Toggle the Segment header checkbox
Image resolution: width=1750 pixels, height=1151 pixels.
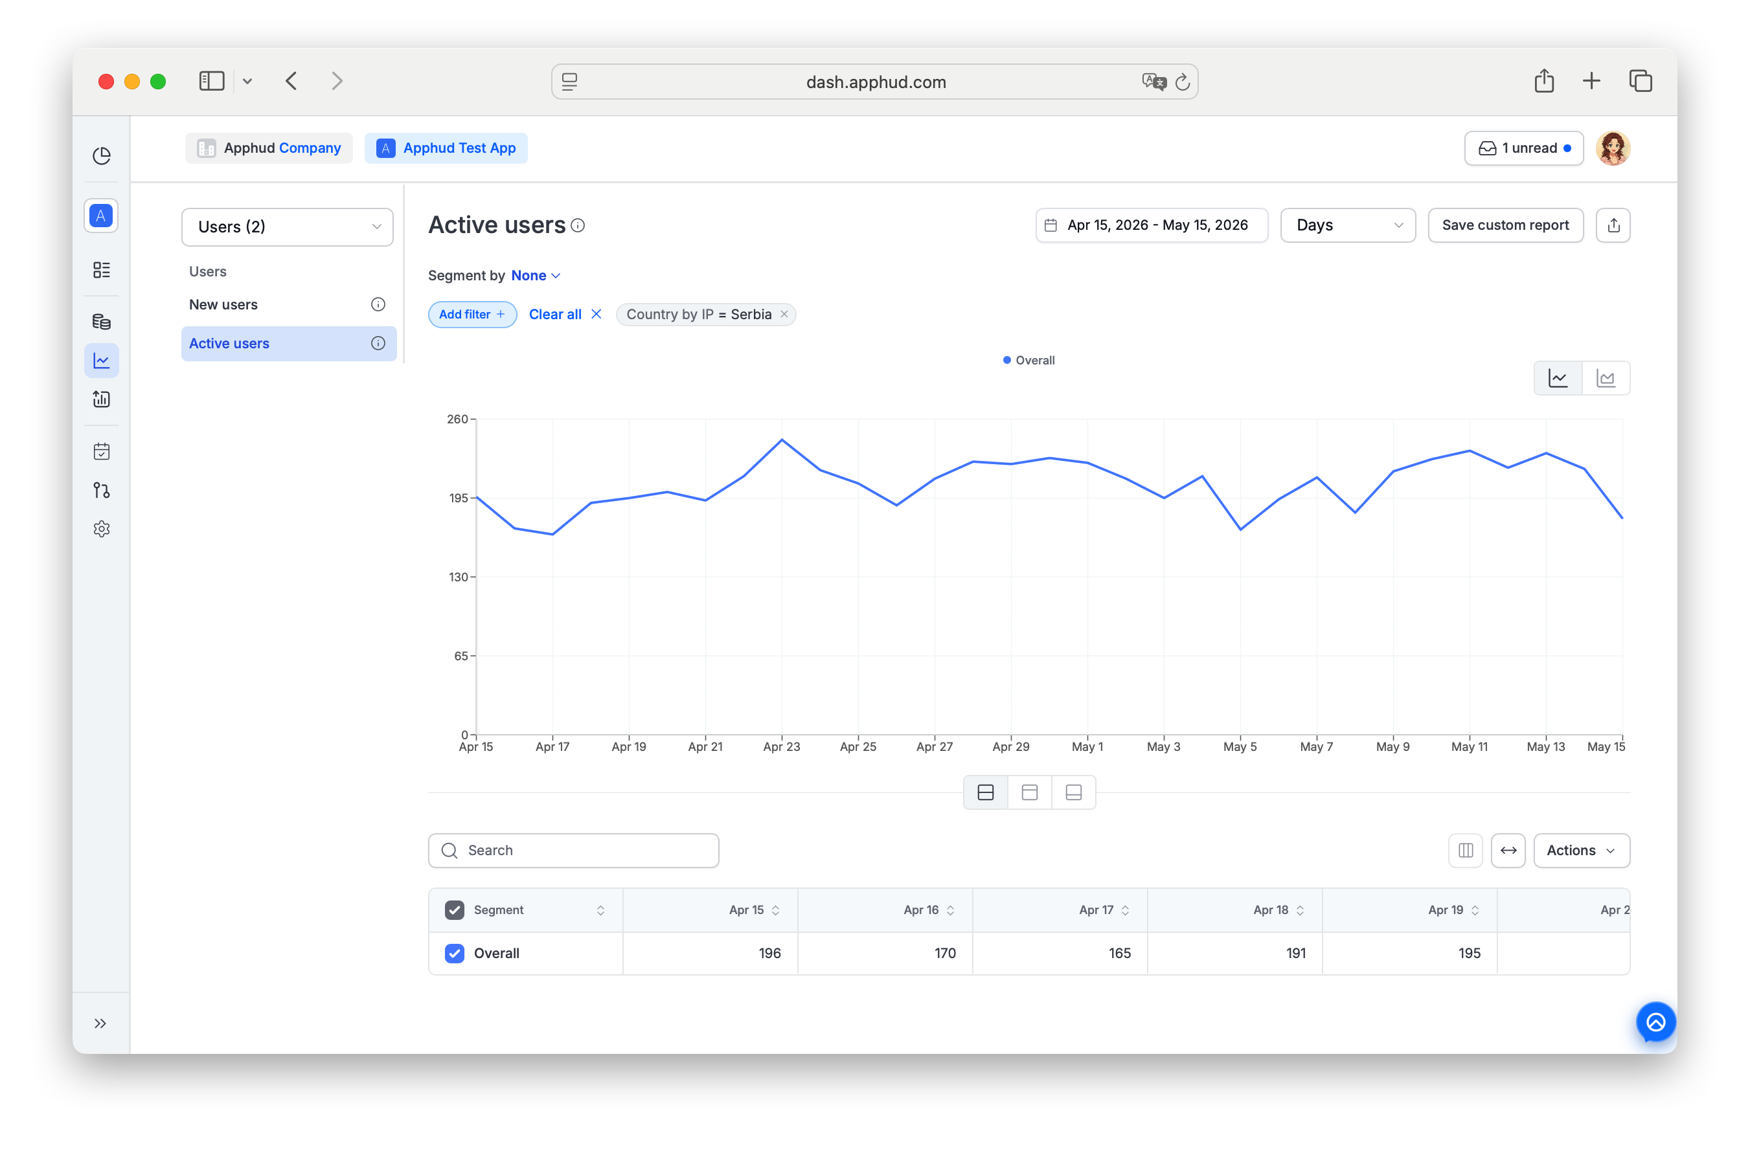(x=455, y=910)
